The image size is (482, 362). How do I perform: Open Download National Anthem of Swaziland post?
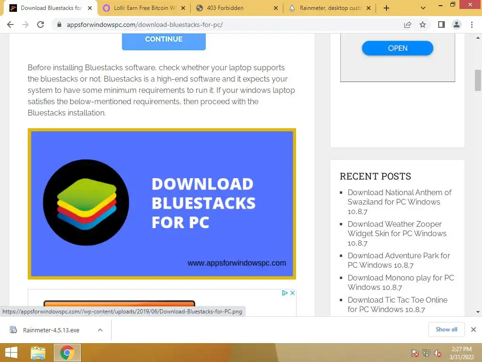399,202
